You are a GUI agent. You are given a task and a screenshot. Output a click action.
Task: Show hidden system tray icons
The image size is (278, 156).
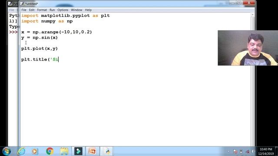pos(228,151)
